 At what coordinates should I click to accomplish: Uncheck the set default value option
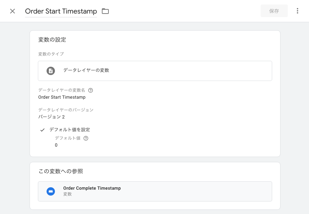tap(42, 130)
